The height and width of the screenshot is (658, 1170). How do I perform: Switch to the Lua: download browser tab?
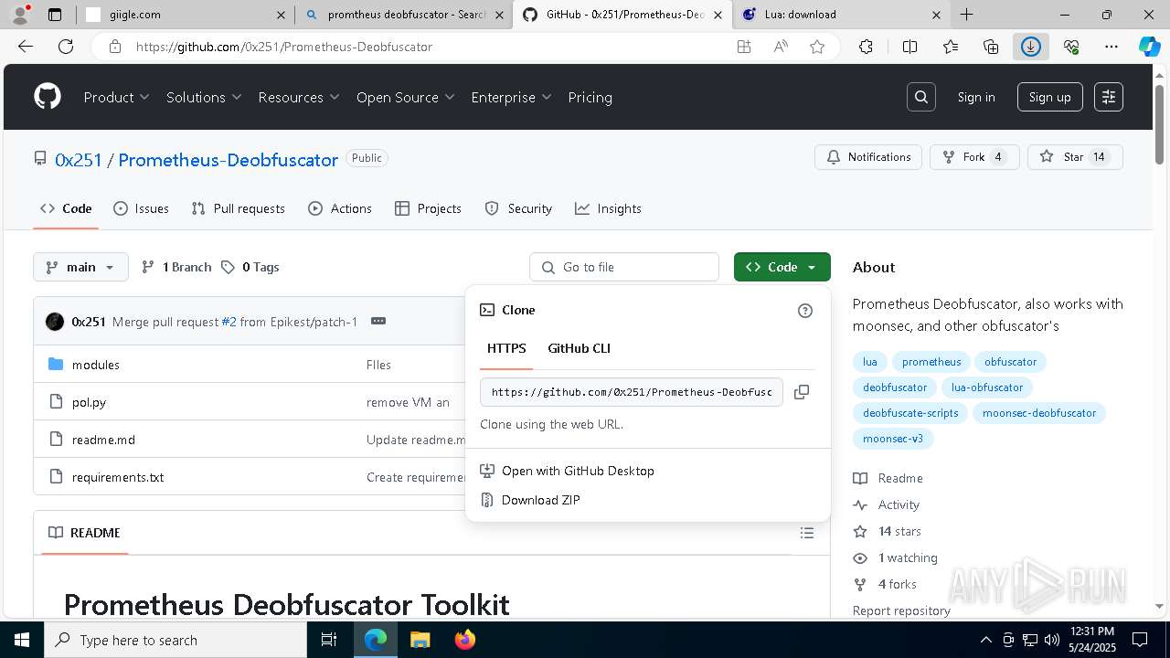pyautogui.click(x=839, y=15)
